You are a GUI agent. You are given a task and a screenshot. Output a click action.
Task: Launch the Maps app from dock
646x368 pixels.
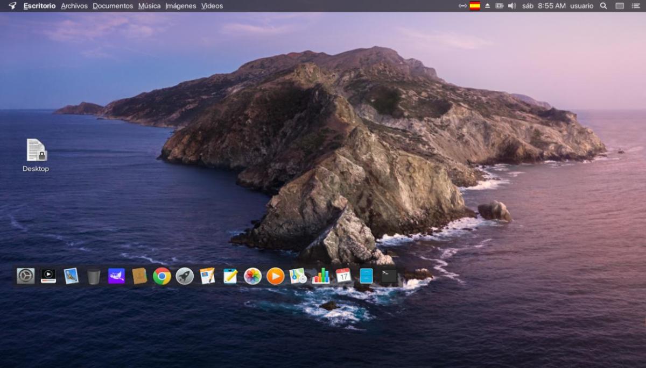tap(298, 276)
